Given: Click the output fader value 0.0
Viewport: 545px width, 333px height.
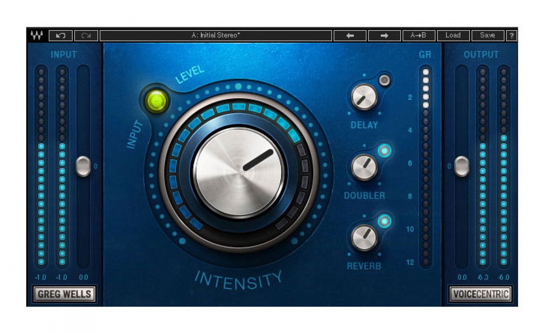Looking at the screenshot, I should [462, 277].
